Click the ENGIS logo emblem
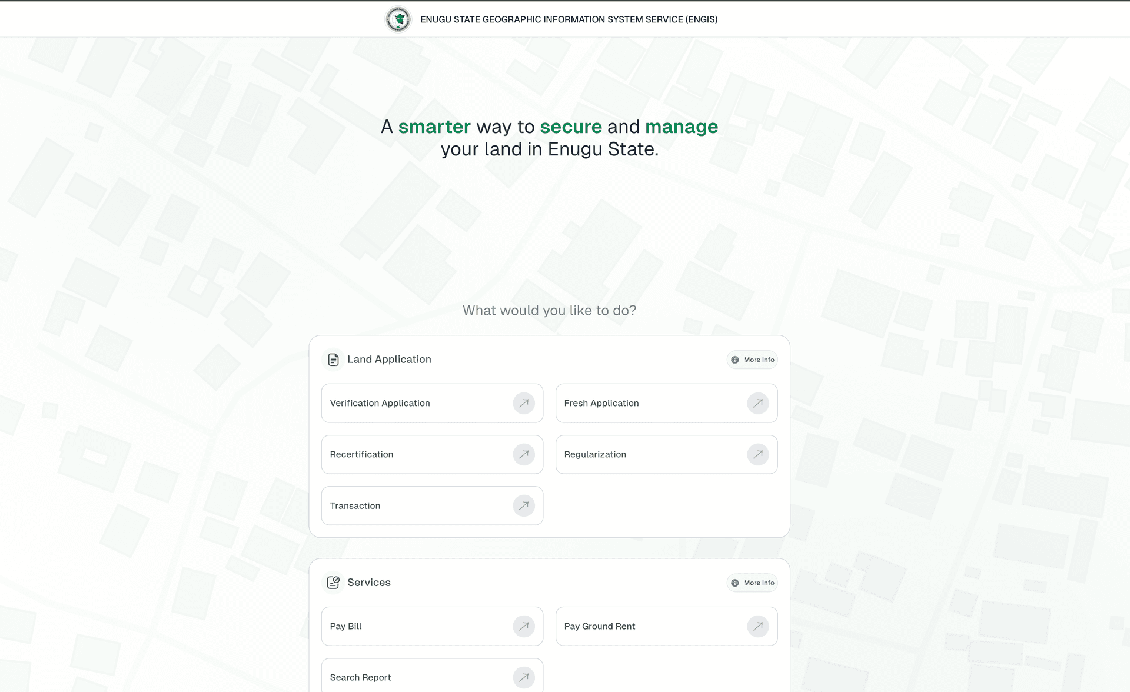This screenshot has width=1130, height=692. click(398, 19)
